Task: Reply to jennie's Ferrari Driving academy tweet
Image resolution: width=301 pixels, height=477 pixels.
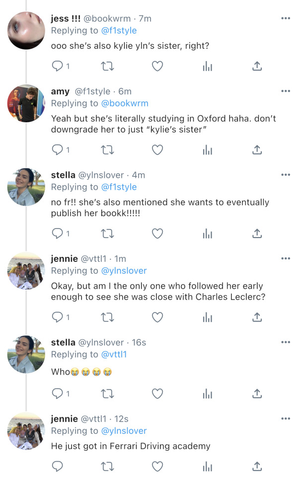Action: (x=58, y=467)
